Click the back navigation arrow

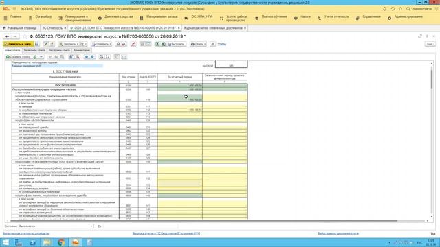8,36
